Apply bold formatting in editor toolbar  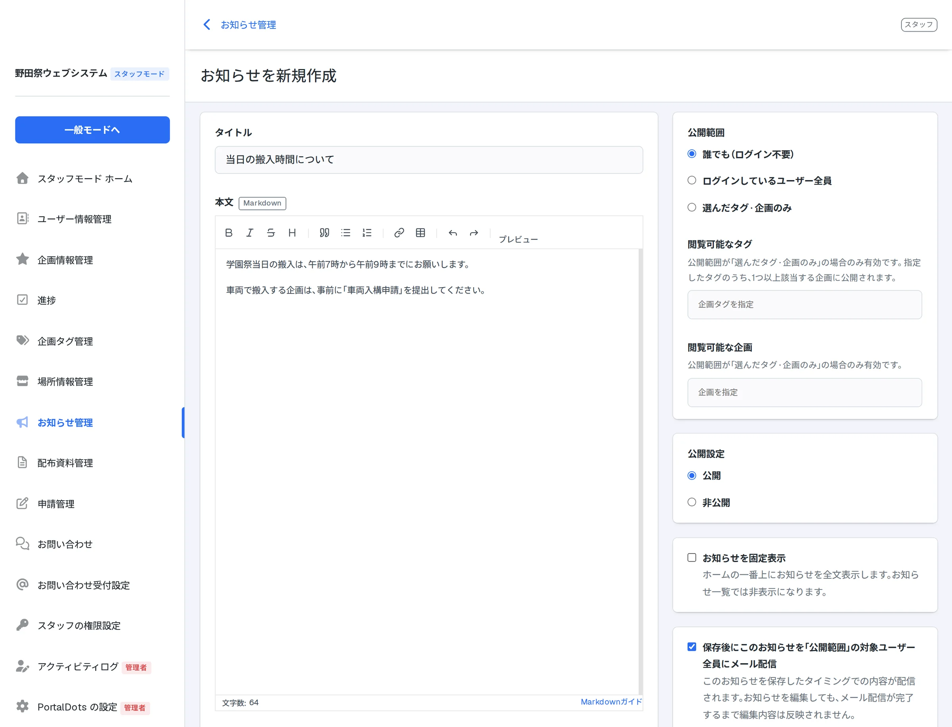228,233
